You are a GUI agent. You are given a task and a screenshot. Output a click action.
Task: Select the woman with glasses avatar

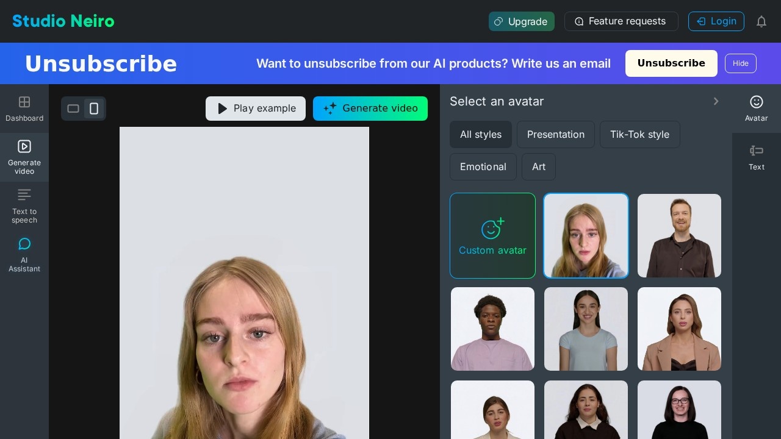pyautogui.click(x=679, y=410)
